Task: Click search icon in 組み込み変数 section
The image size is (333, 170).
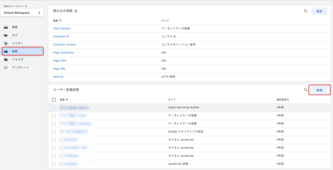Action: (306, 11)
